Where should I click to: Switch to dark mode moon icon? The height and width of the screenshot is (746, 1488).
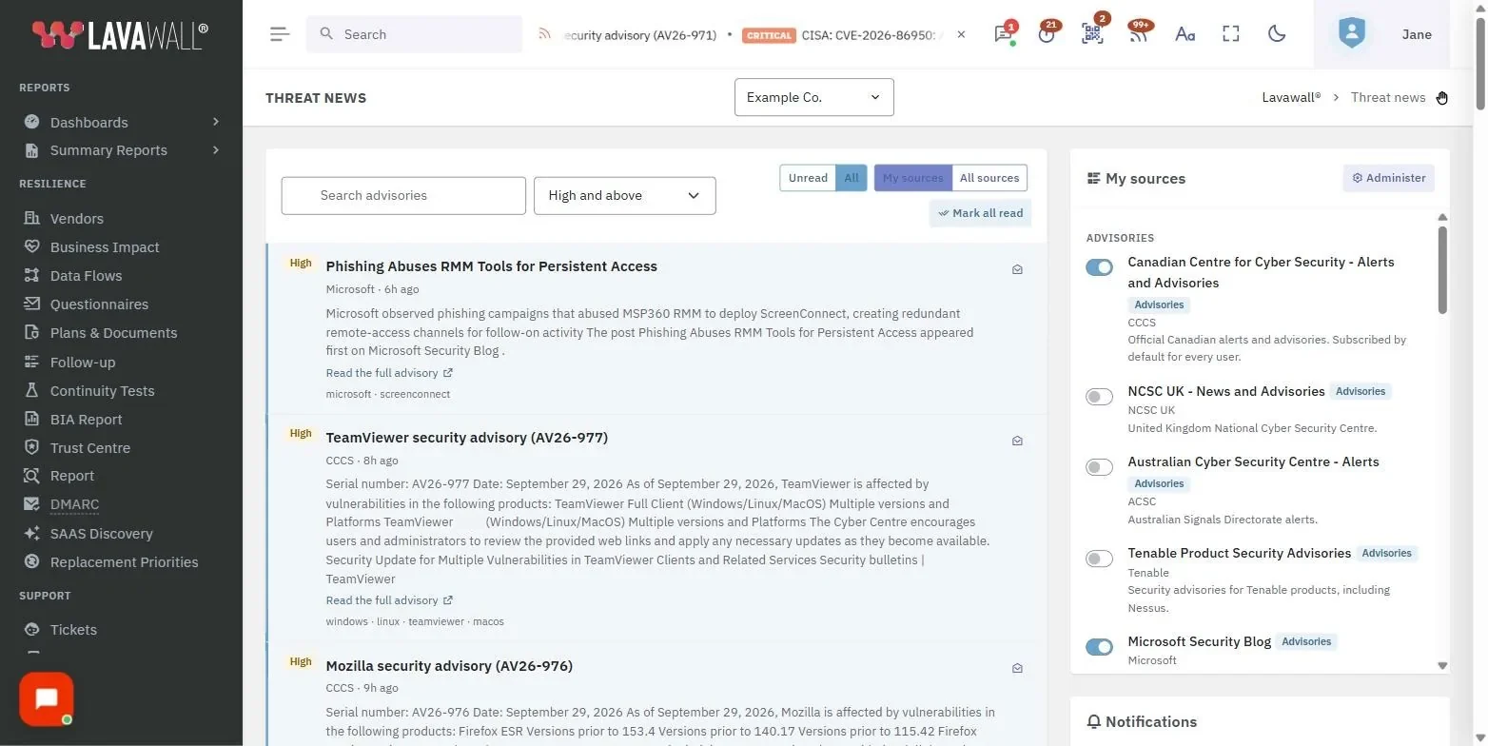(x=1277, y=34)
